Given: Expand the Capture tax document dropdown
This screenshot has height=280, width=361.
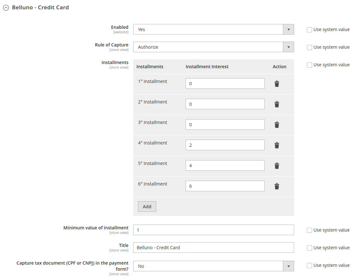Looking at the screenshot, I should pyautogui.click(x=213, y=266).
